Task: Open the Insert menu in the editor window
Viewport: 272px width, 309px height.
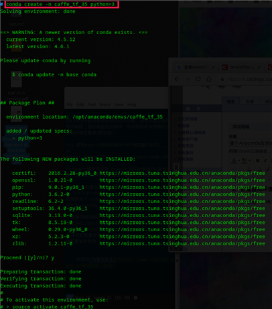Action: point(105,105)
